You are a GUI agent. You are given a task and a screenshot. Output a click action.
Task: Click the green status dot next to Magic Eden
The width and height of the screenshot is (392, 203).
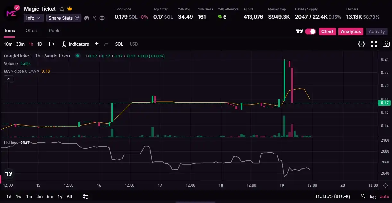pos(77,56)
